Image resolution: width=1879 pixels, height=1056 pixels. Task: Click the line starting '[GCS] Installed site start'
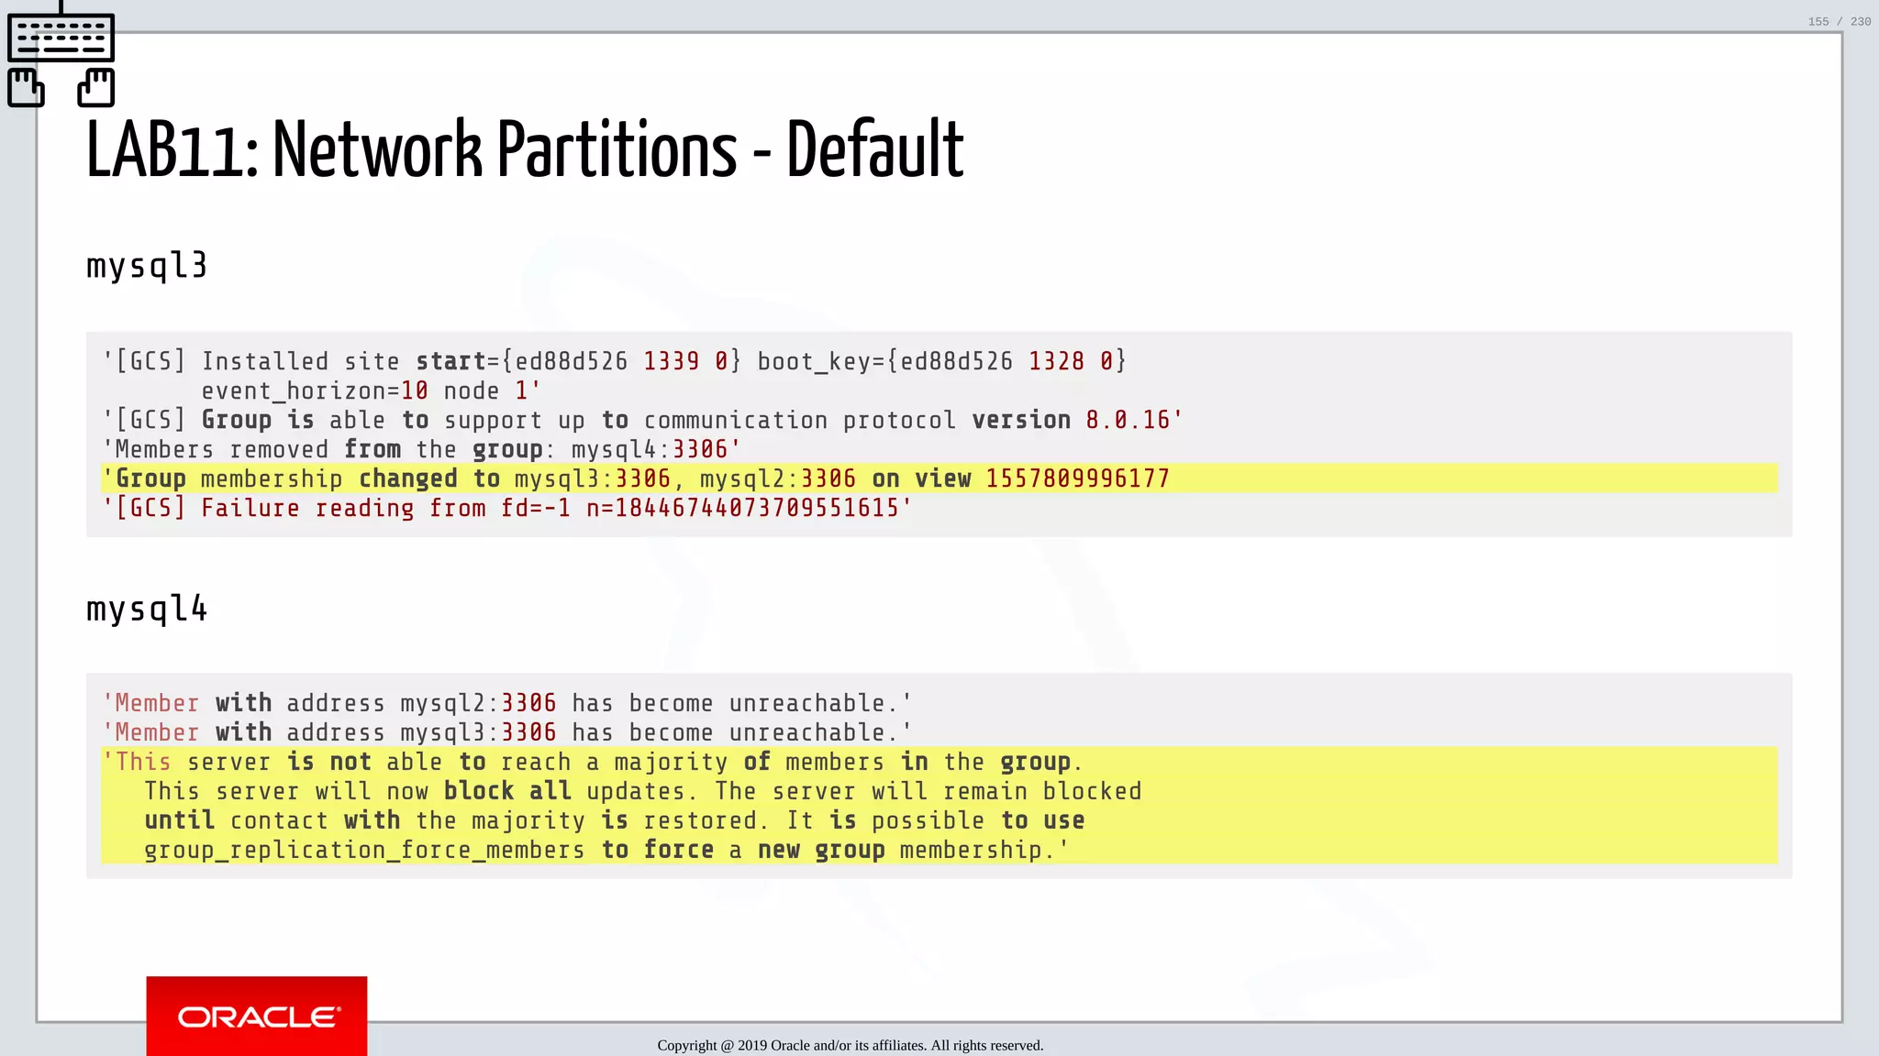pyautogui.click(x=614, y=361)
